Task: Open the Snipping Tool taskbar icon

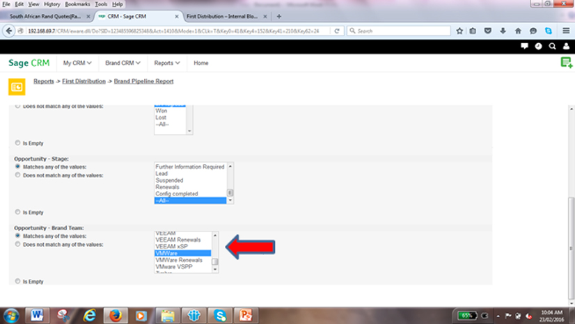Action: pos(63,315)
